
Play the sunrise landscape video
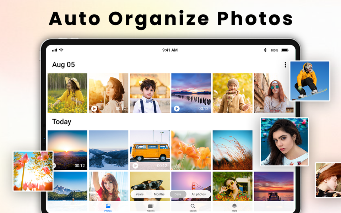click(54, 165)
